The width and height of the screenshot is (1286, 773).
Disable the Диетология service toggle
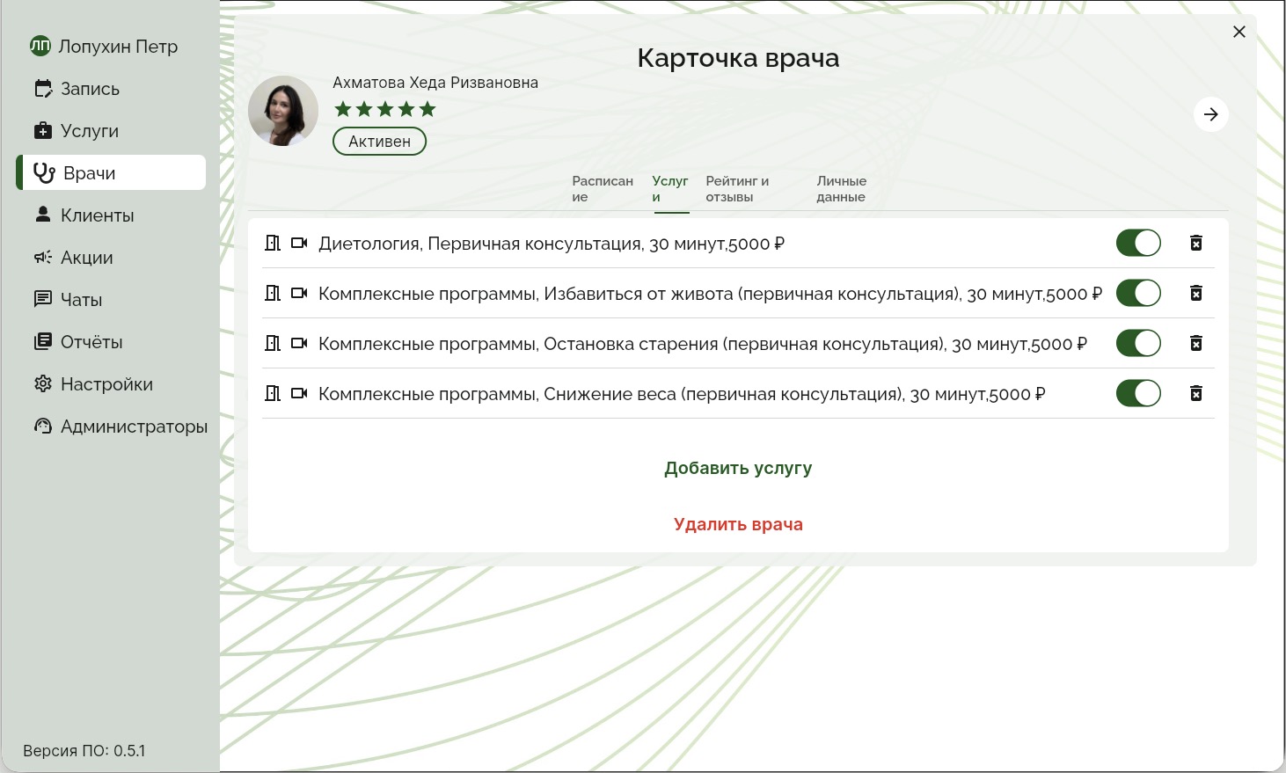[x=1138, y=243]
